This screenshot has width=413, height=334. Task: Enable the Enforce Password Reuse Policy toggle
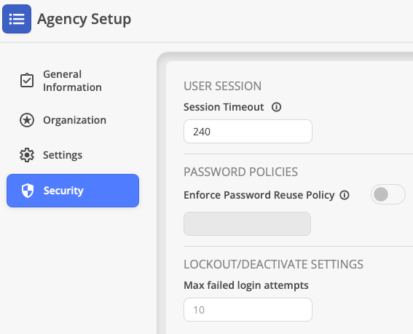[x=388, y=194]
